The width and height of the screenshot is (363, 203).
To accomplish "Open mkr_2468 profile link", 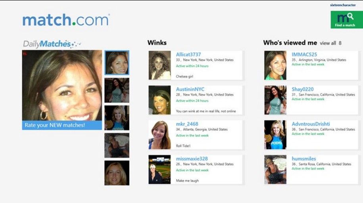I will (x=187, y=124).
